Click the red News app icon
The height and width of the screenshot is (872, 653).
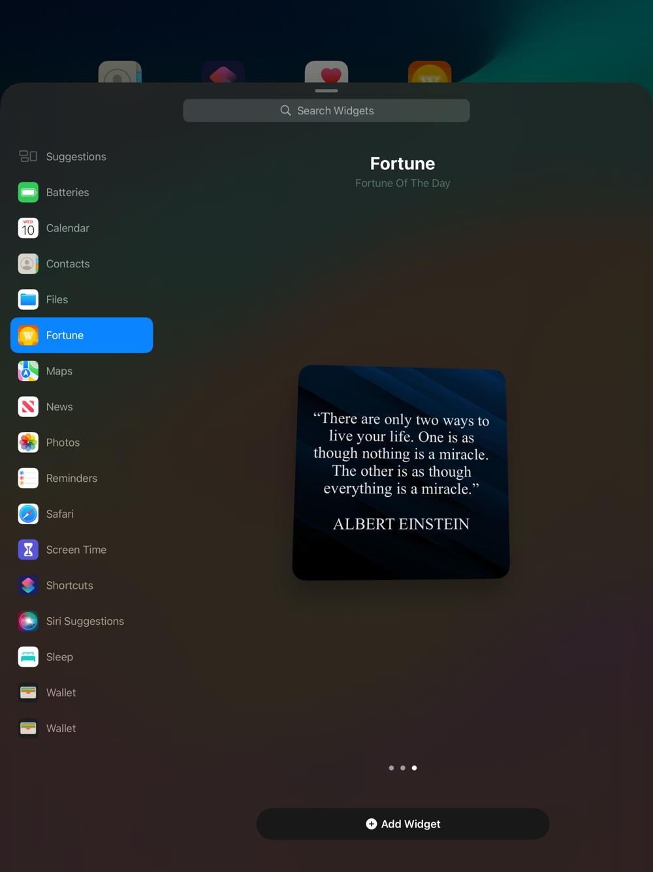pos(28,407)
